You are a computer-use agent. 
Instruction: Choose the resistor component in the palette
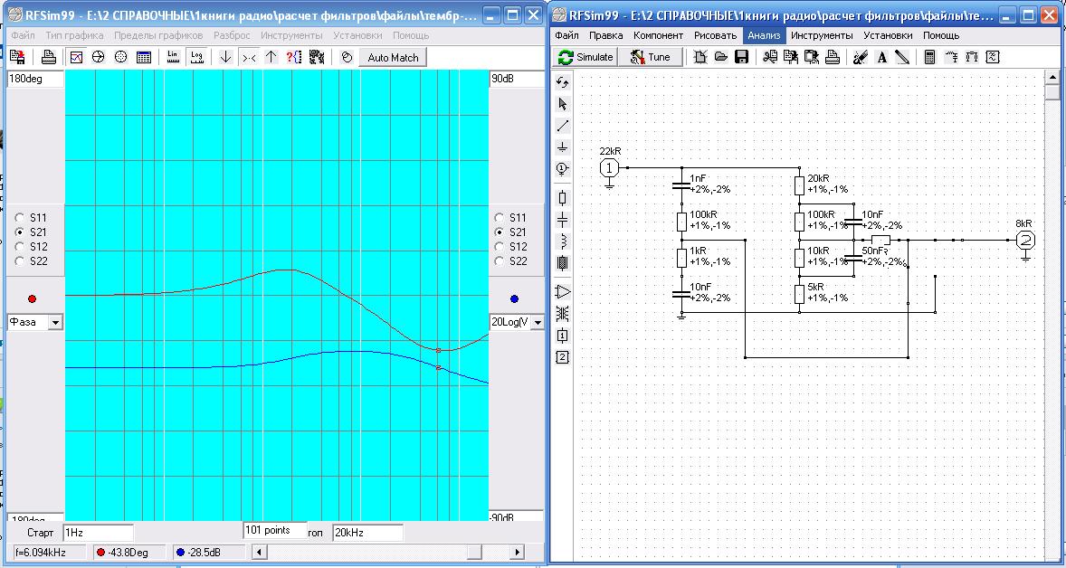(x=562, y=198)
